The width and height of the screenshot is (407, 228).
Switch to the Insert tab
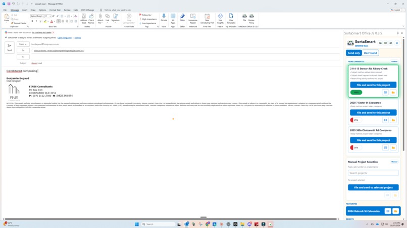click(x=25, y=10)
